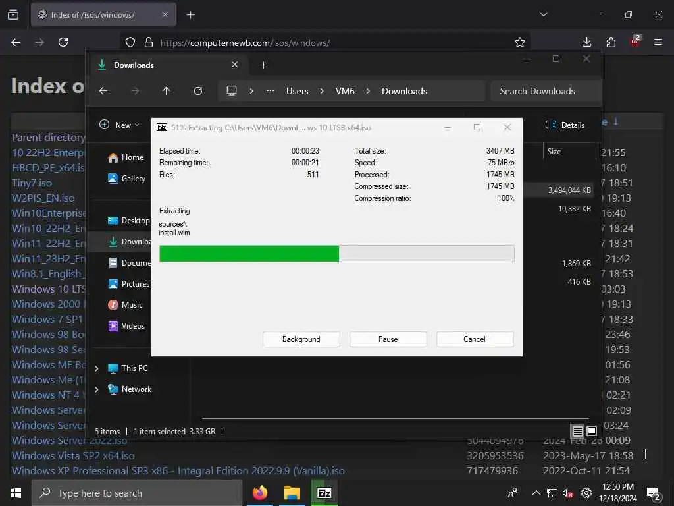Viewport: 674px width, 506px height.
Task: Open the New dropdown in Explorer
Action: tap(120, 125)
